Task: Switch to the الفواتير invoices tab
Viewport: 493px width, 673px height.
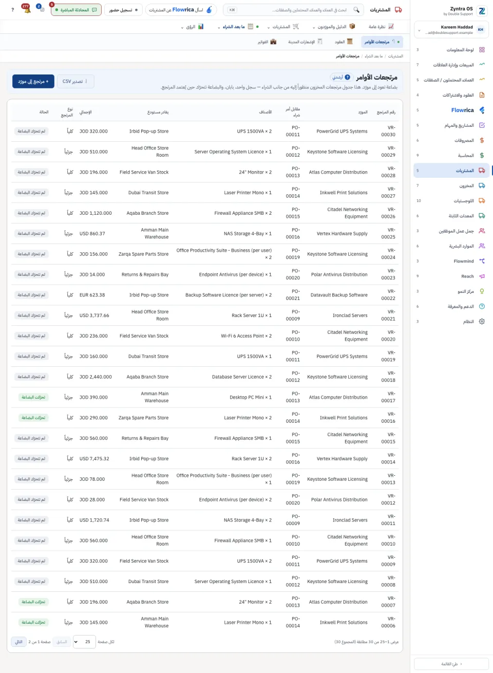Action: (267, 42)
